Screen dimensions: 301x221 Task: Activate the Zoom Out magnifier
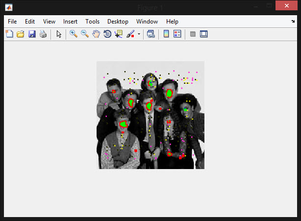(85, 34)
